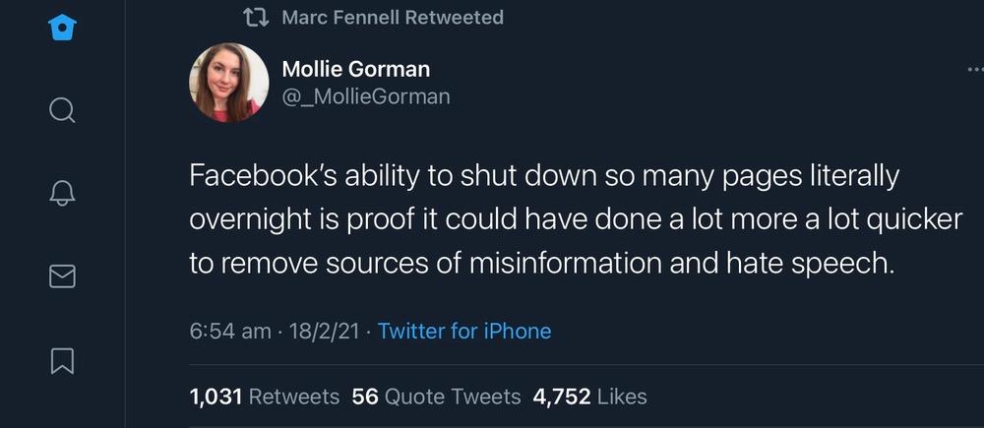Open the Bookmarks icon in sidebar

click(61, 360)
